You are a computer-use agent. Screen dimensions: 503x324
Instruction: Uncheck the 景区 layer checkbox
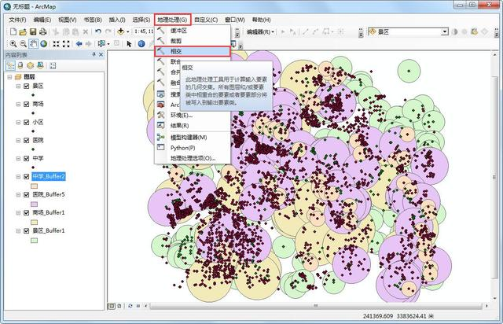(27, 86)
